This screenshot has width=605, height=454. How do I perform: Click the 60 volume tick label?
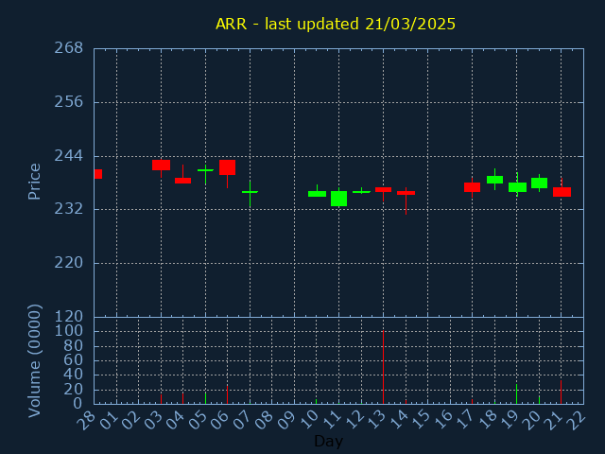(74, 360)
